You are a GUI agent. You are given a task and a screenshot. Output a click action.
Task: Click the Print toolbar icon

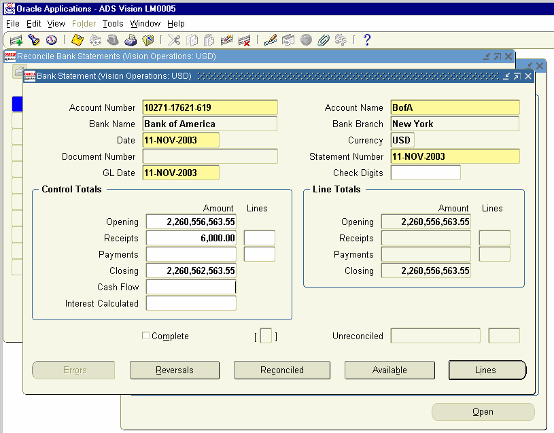pyautogui.click(x=131, y=40)
